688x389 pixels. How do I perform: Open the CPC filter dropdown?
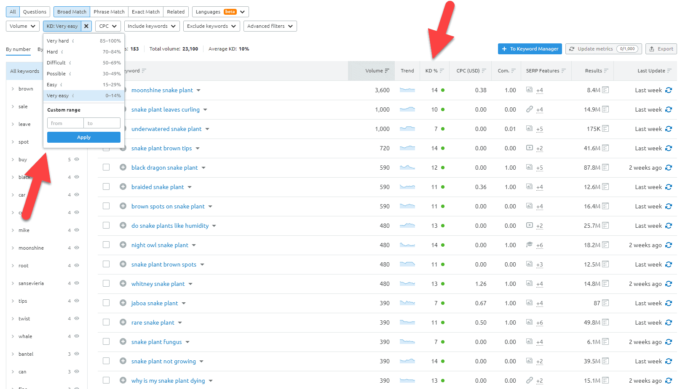tap(108, 26)
